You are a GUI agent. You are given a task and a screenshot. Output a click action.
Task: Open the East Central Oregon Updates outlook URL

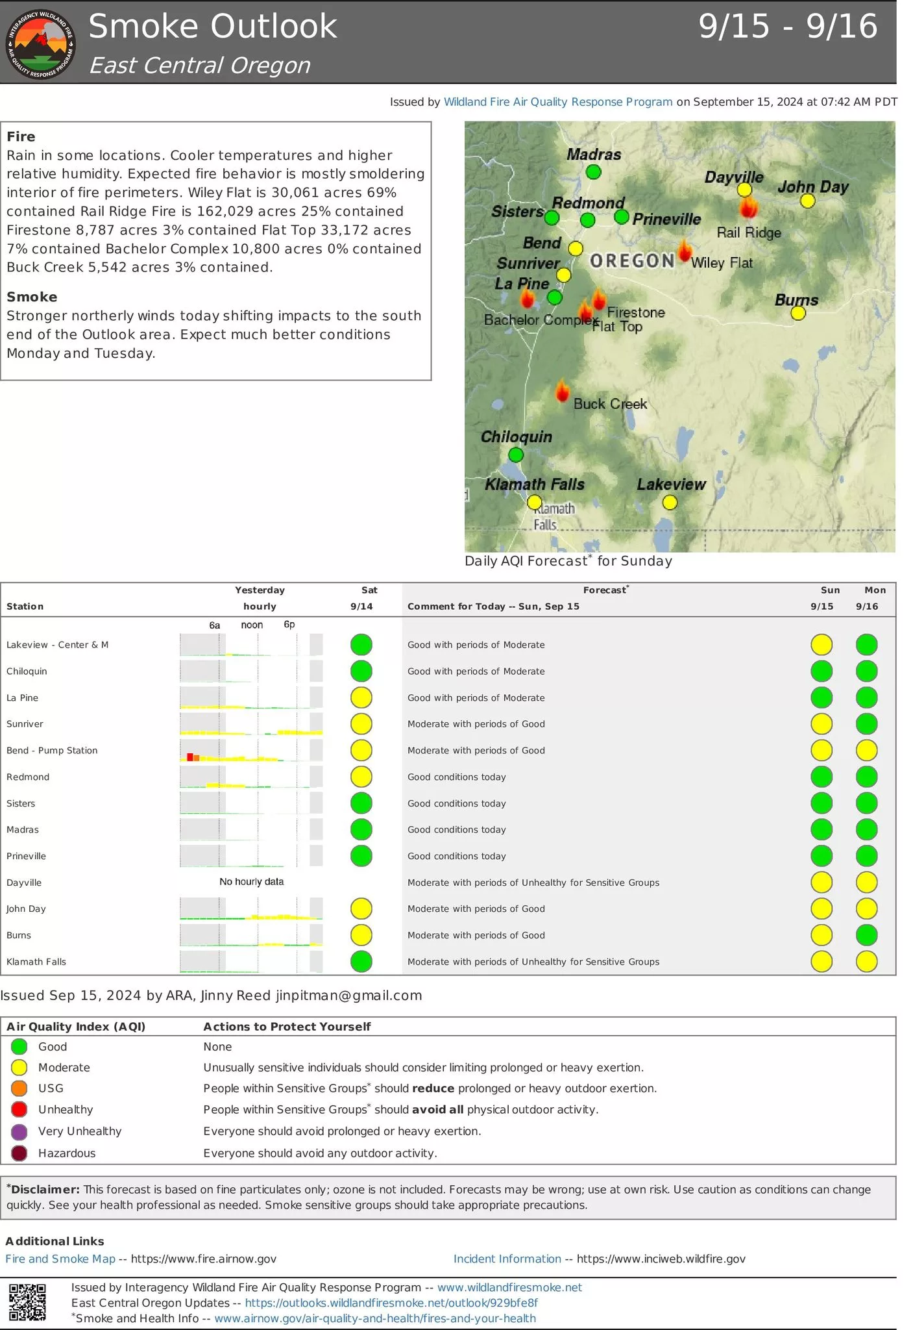coord(391,1303)
